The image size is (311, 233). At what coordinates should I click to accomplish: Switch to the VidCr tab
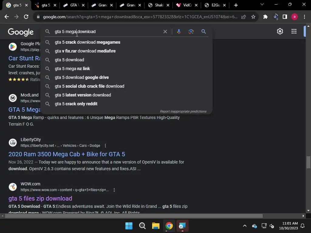pyautogui.click(x=187, y=5)
